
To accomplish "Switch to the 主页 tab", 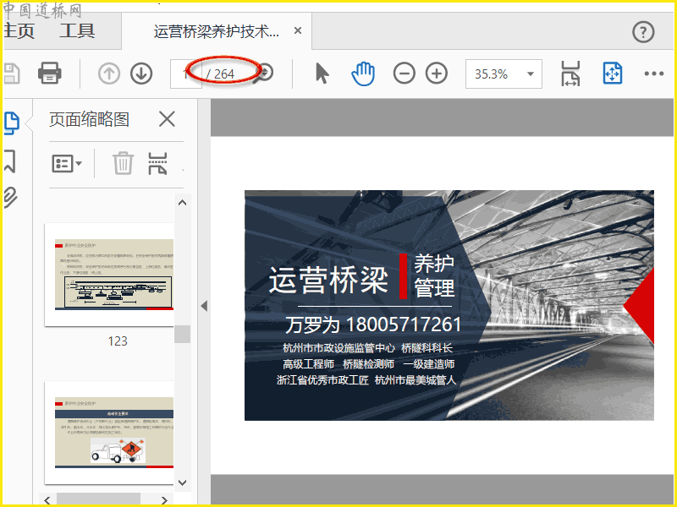I will tap(19, 31).
